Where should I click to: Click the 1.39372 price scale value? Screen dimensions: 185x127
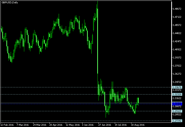pyautogui.click(x=177, y=57)
